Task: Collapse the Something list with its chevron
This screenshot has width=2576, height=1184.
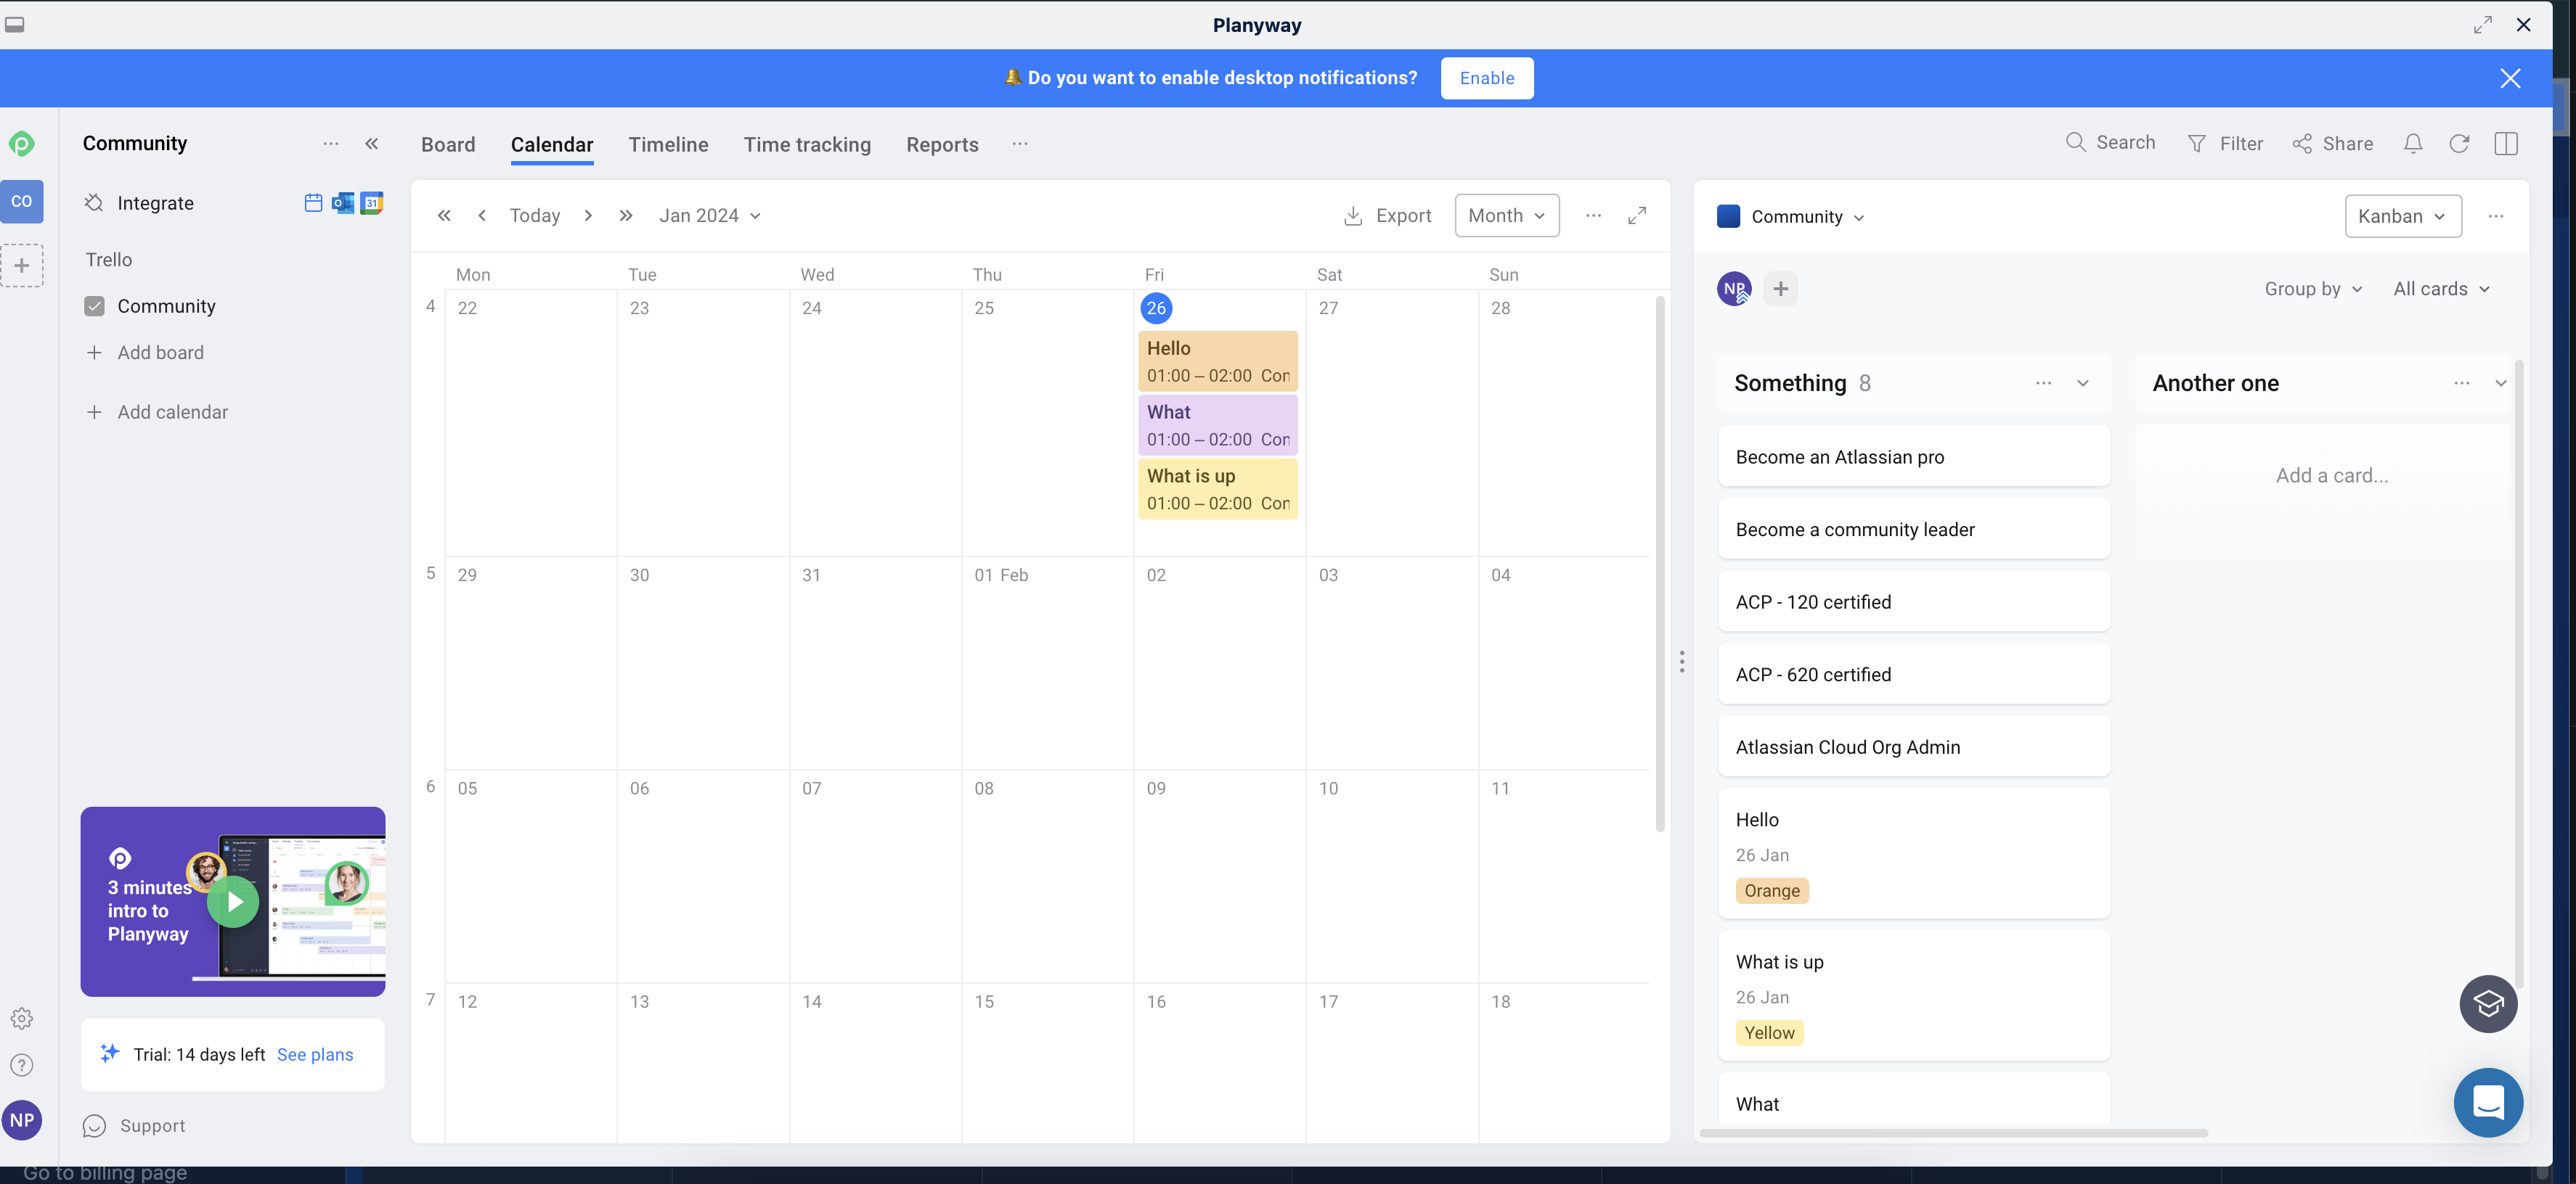Action: point(2083,382)
